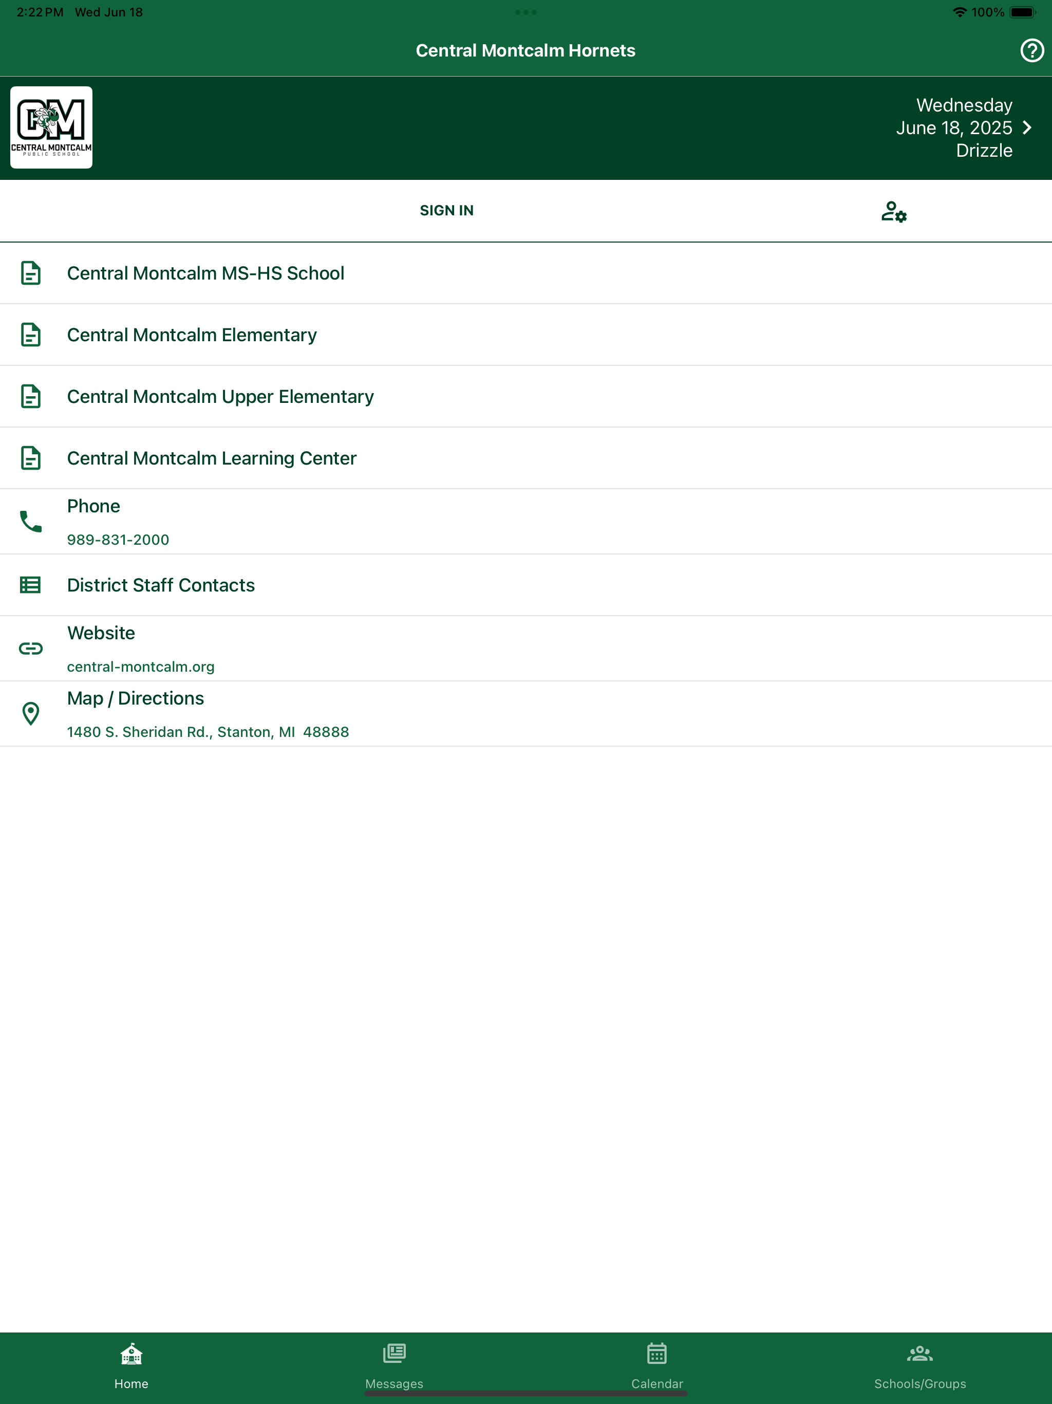Tap the Wednesday weekday text
This screenshot has width=1052, height=1404.
pos(965,105)
